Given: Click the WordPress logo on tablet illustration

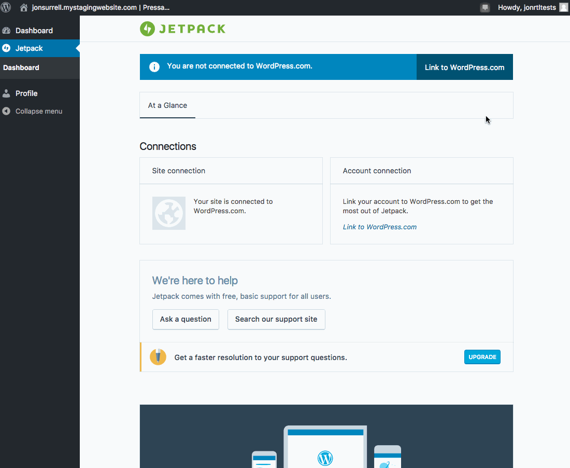Looking at the screenshot, I should point(325,458).
